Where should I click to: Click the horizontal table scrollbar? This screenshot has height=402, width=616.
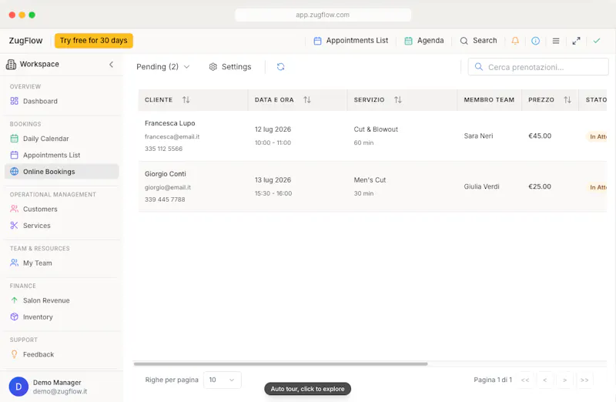tap(280, 364)
